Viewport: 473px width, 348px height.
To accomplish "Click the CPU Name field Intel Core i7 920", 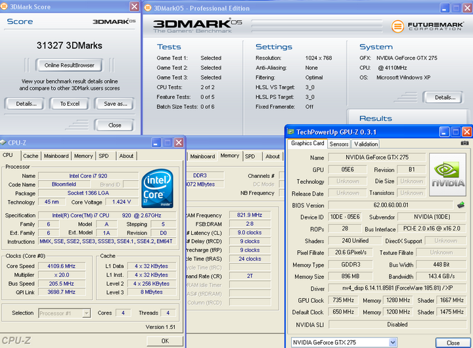I will click(x=89, y=176).
